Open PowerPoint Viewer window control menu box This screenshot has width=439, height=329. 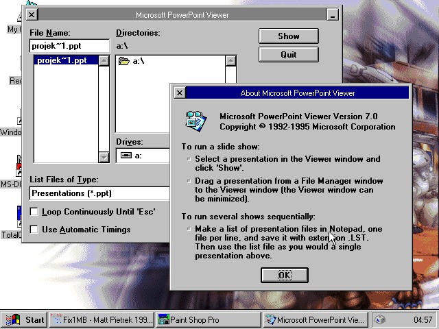pos(32,14)
